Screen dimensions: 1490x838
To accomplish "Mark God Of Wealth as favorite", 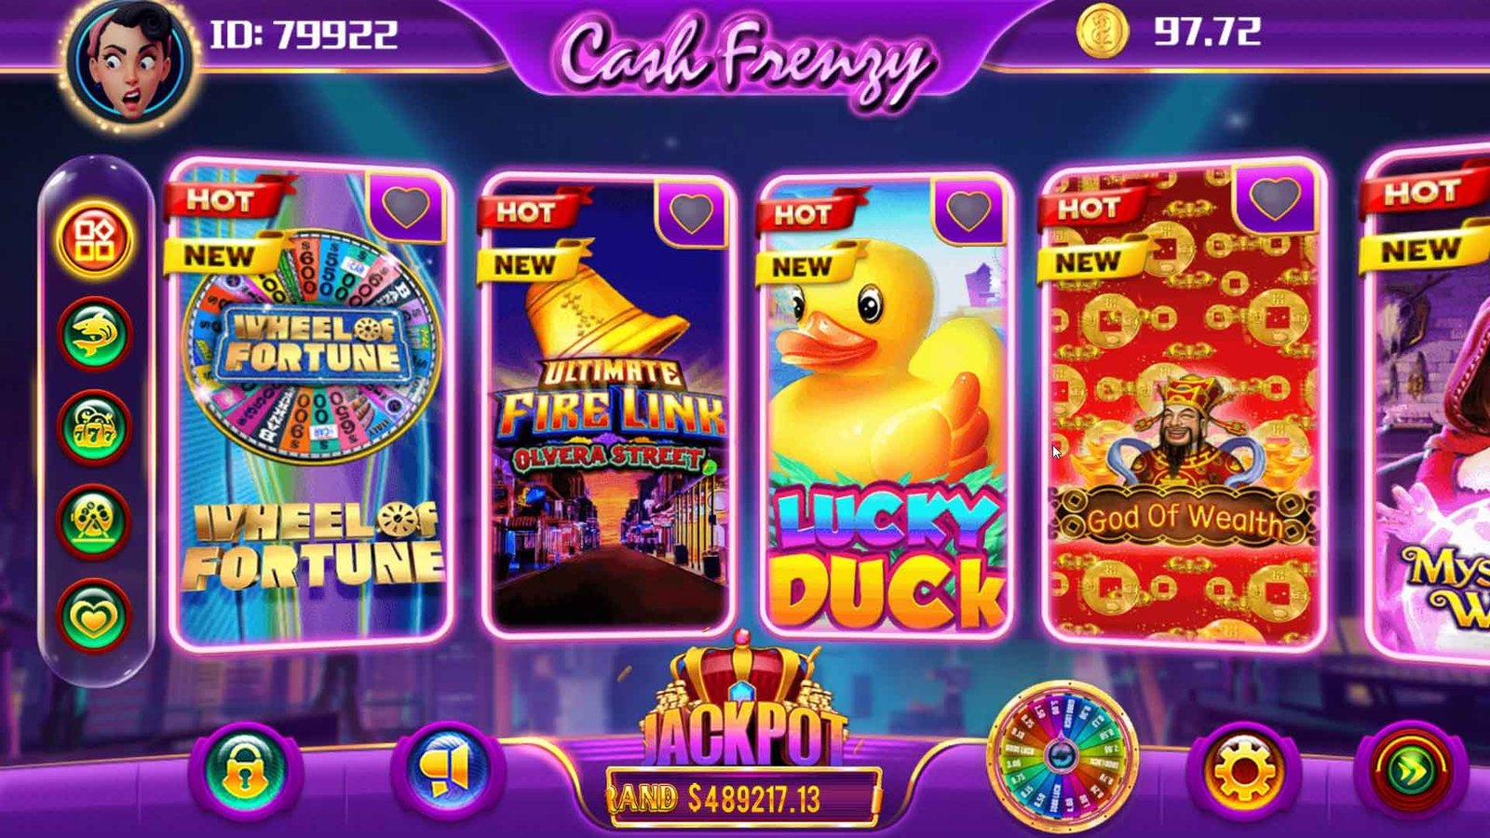I will point(1275,198).
